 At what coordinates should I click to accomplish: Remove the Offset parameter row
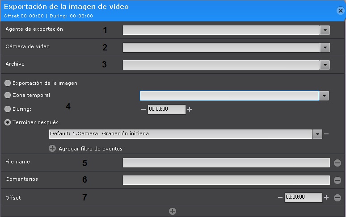pyautogui.click(x=338, y=197)
